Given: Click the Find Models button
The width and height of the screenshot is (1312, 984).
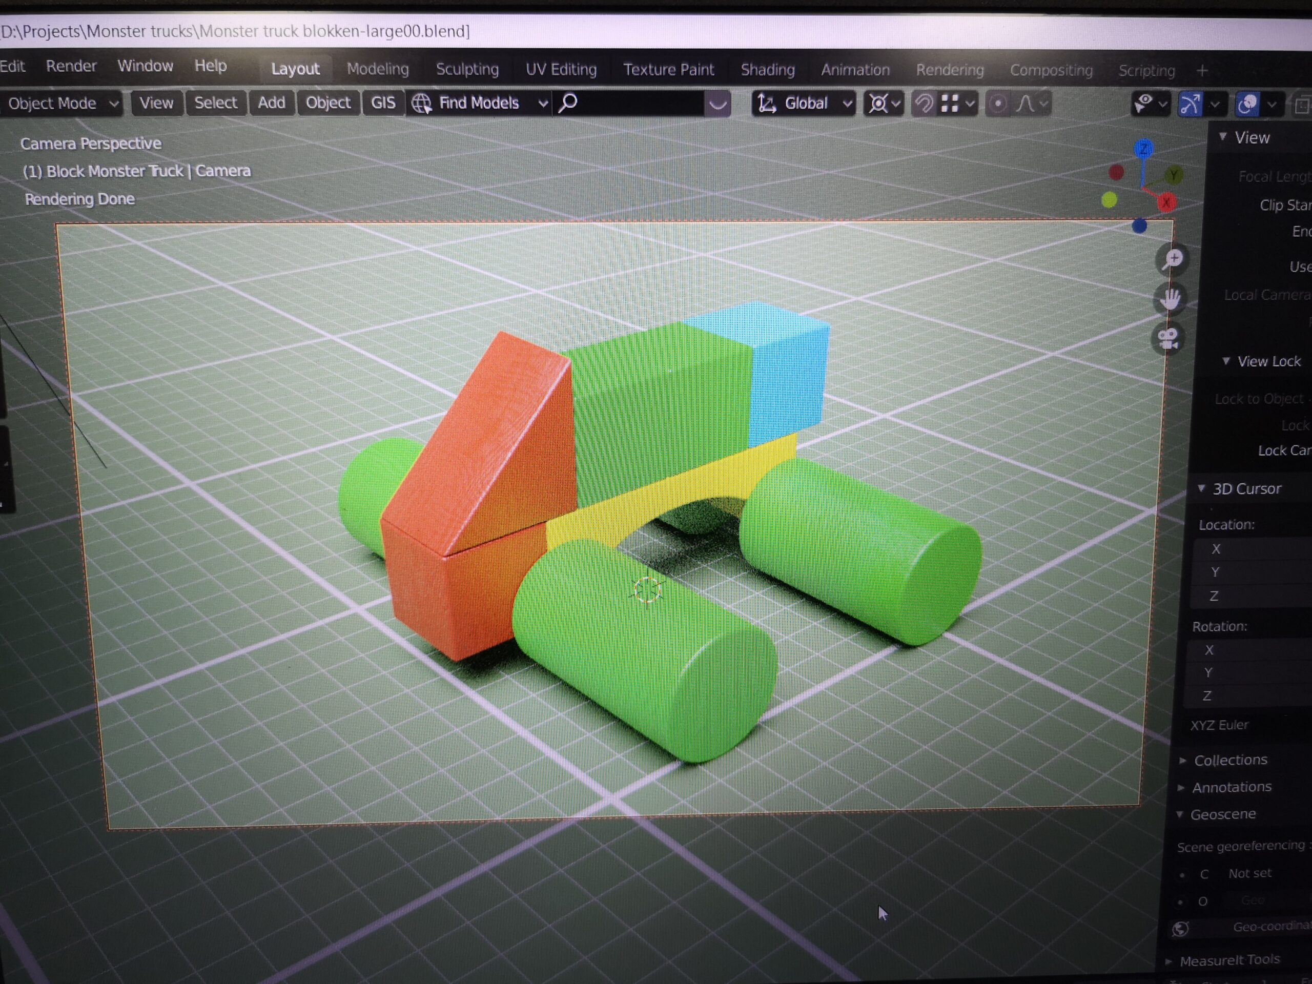Looking at the screenshot, I should pos(479,103).
